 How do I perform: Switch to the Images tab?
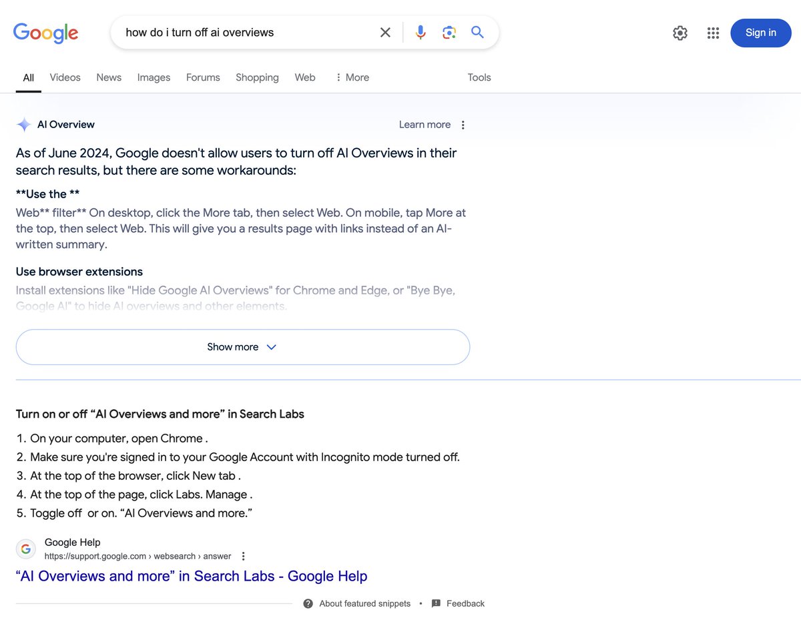(154, 77)
